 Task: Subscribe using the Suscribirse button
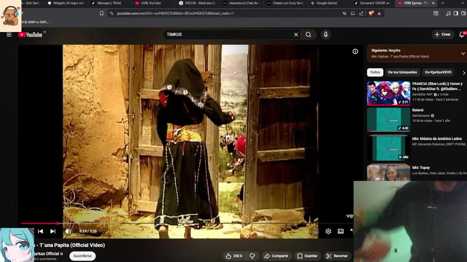[x=82, y=256]
